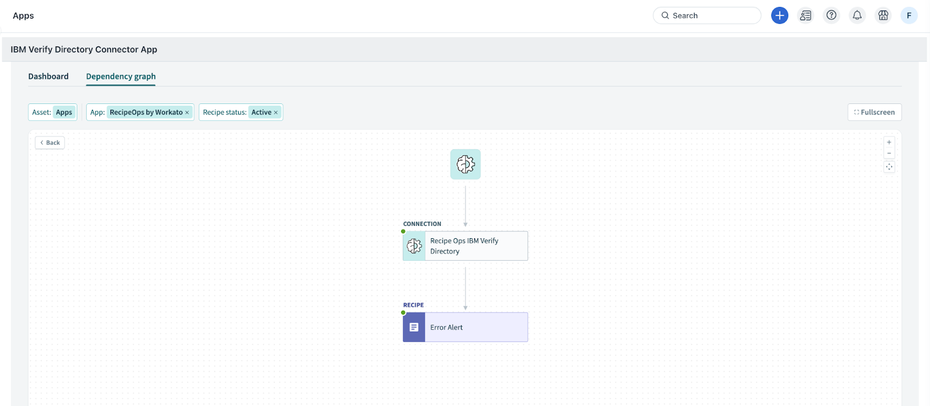The height and width of the screenshot is (406, 930).
Task: Open the Recipe status: Active filter
Action: (241, 112)
